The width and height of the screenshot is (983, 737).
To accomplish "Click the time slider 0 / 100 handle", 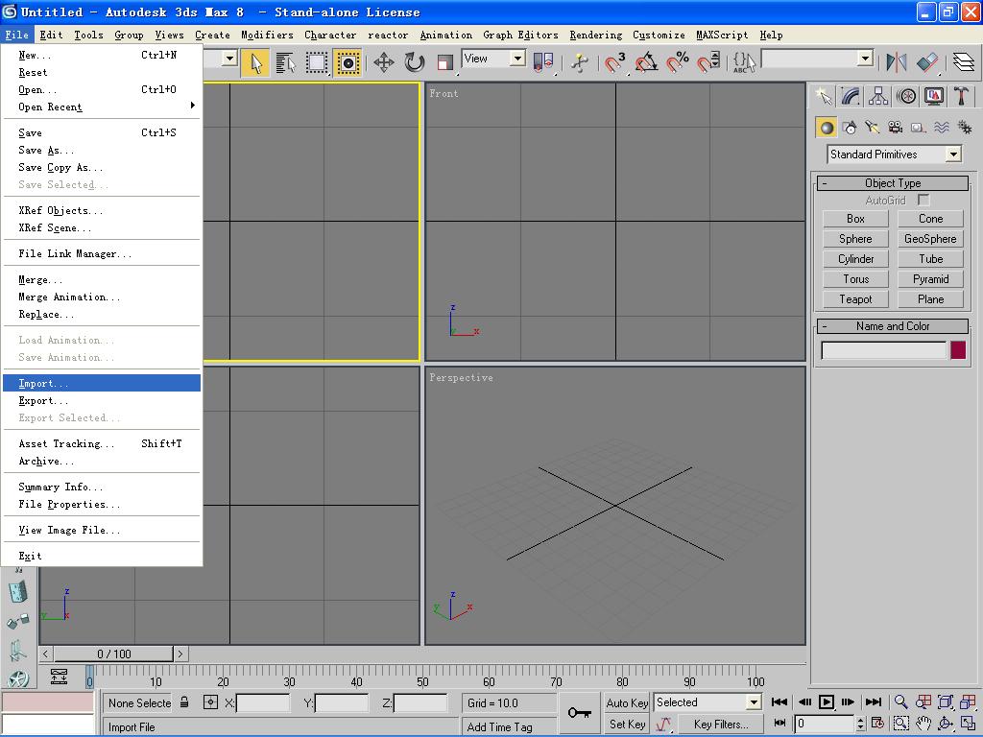I will (113, 654).
